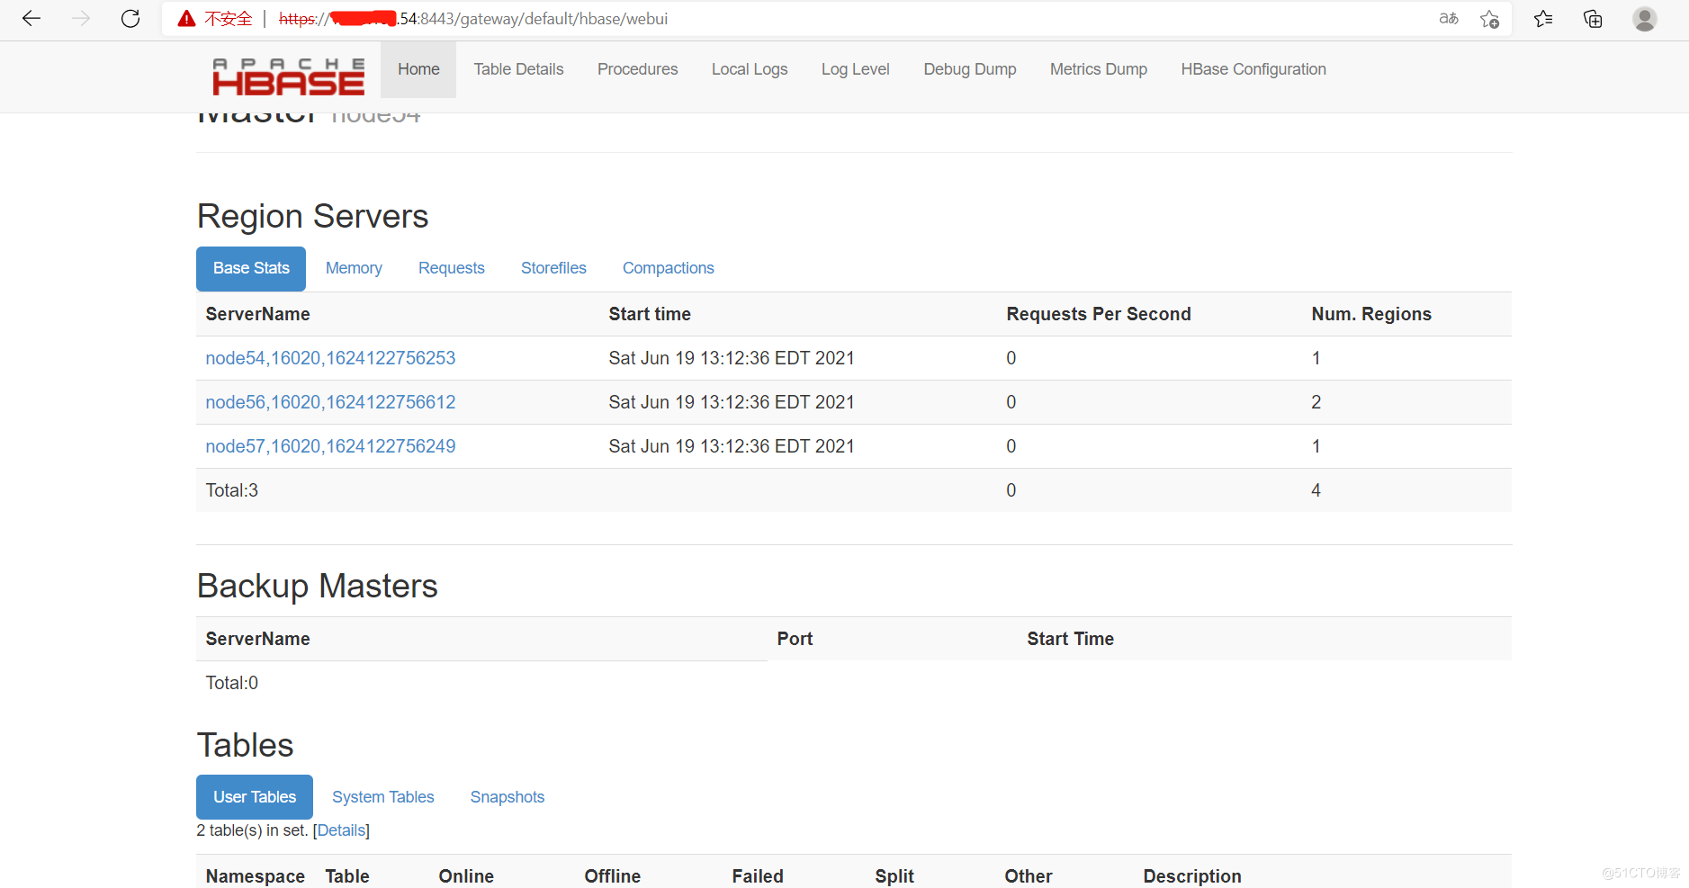Reload the page with the refresh icon
The image size is (1689, 888).
click(x=130, y=19)
